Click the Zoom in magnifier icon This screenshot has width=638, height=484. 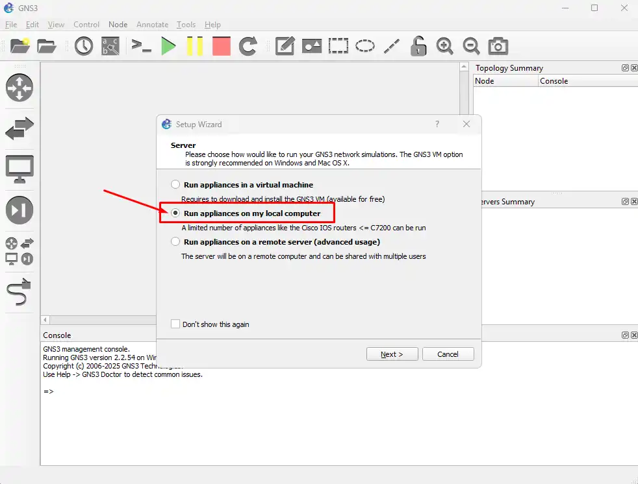click(x=444, y=46)
